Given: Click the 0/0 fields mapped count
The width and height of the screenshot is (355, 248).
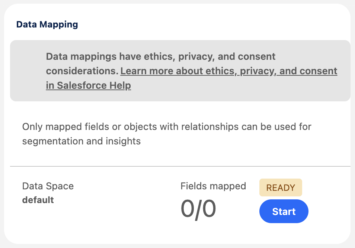Looking at the screenshot, I should [x=198, y=209].
